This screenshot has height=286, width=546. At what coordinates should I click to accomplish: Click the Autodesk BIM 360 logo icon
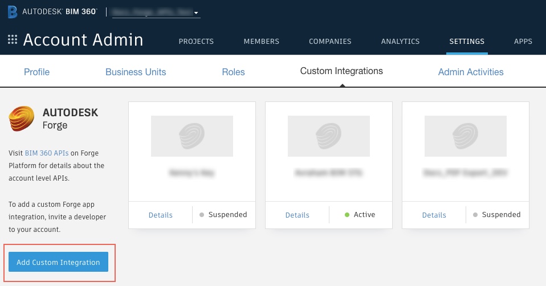[x=13, y=11]
